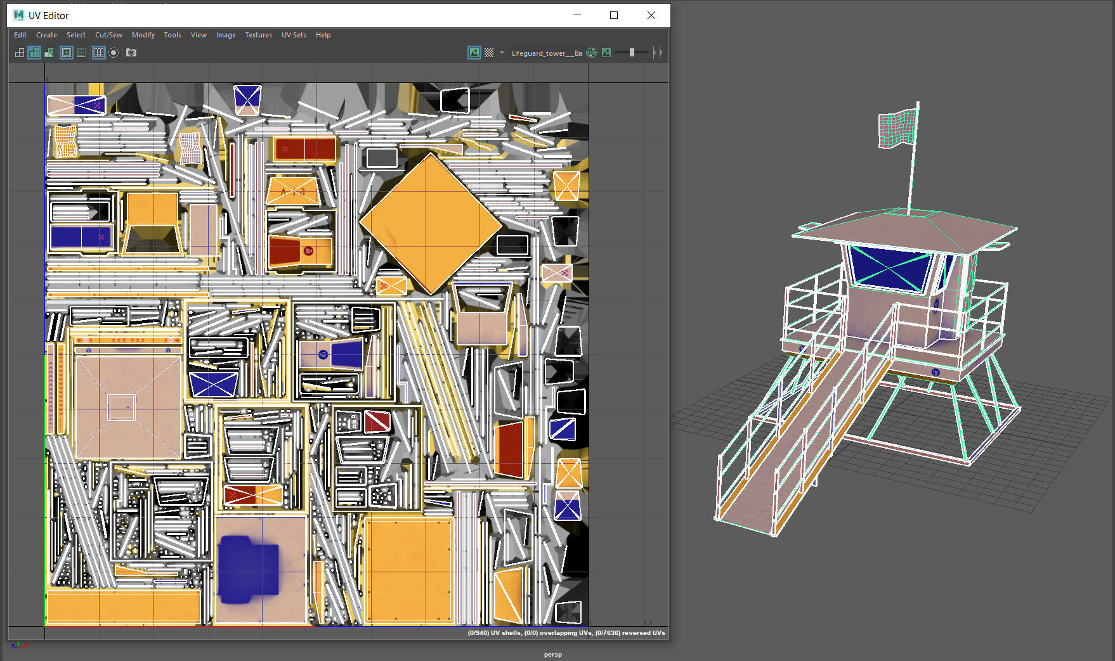The image size is (1115, 661).
Task: Click the flag on the lifeguard tower model
Action: [x=897, y=128]
